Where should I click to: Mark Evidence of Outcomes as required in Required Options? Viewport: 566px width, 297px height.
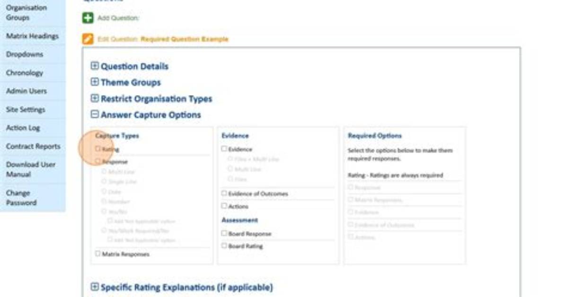click(x=351, y=225)
